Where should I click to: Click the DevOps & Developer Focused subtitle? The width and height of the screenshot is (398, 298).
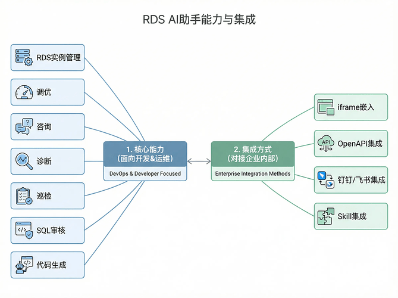coord(145,174)
